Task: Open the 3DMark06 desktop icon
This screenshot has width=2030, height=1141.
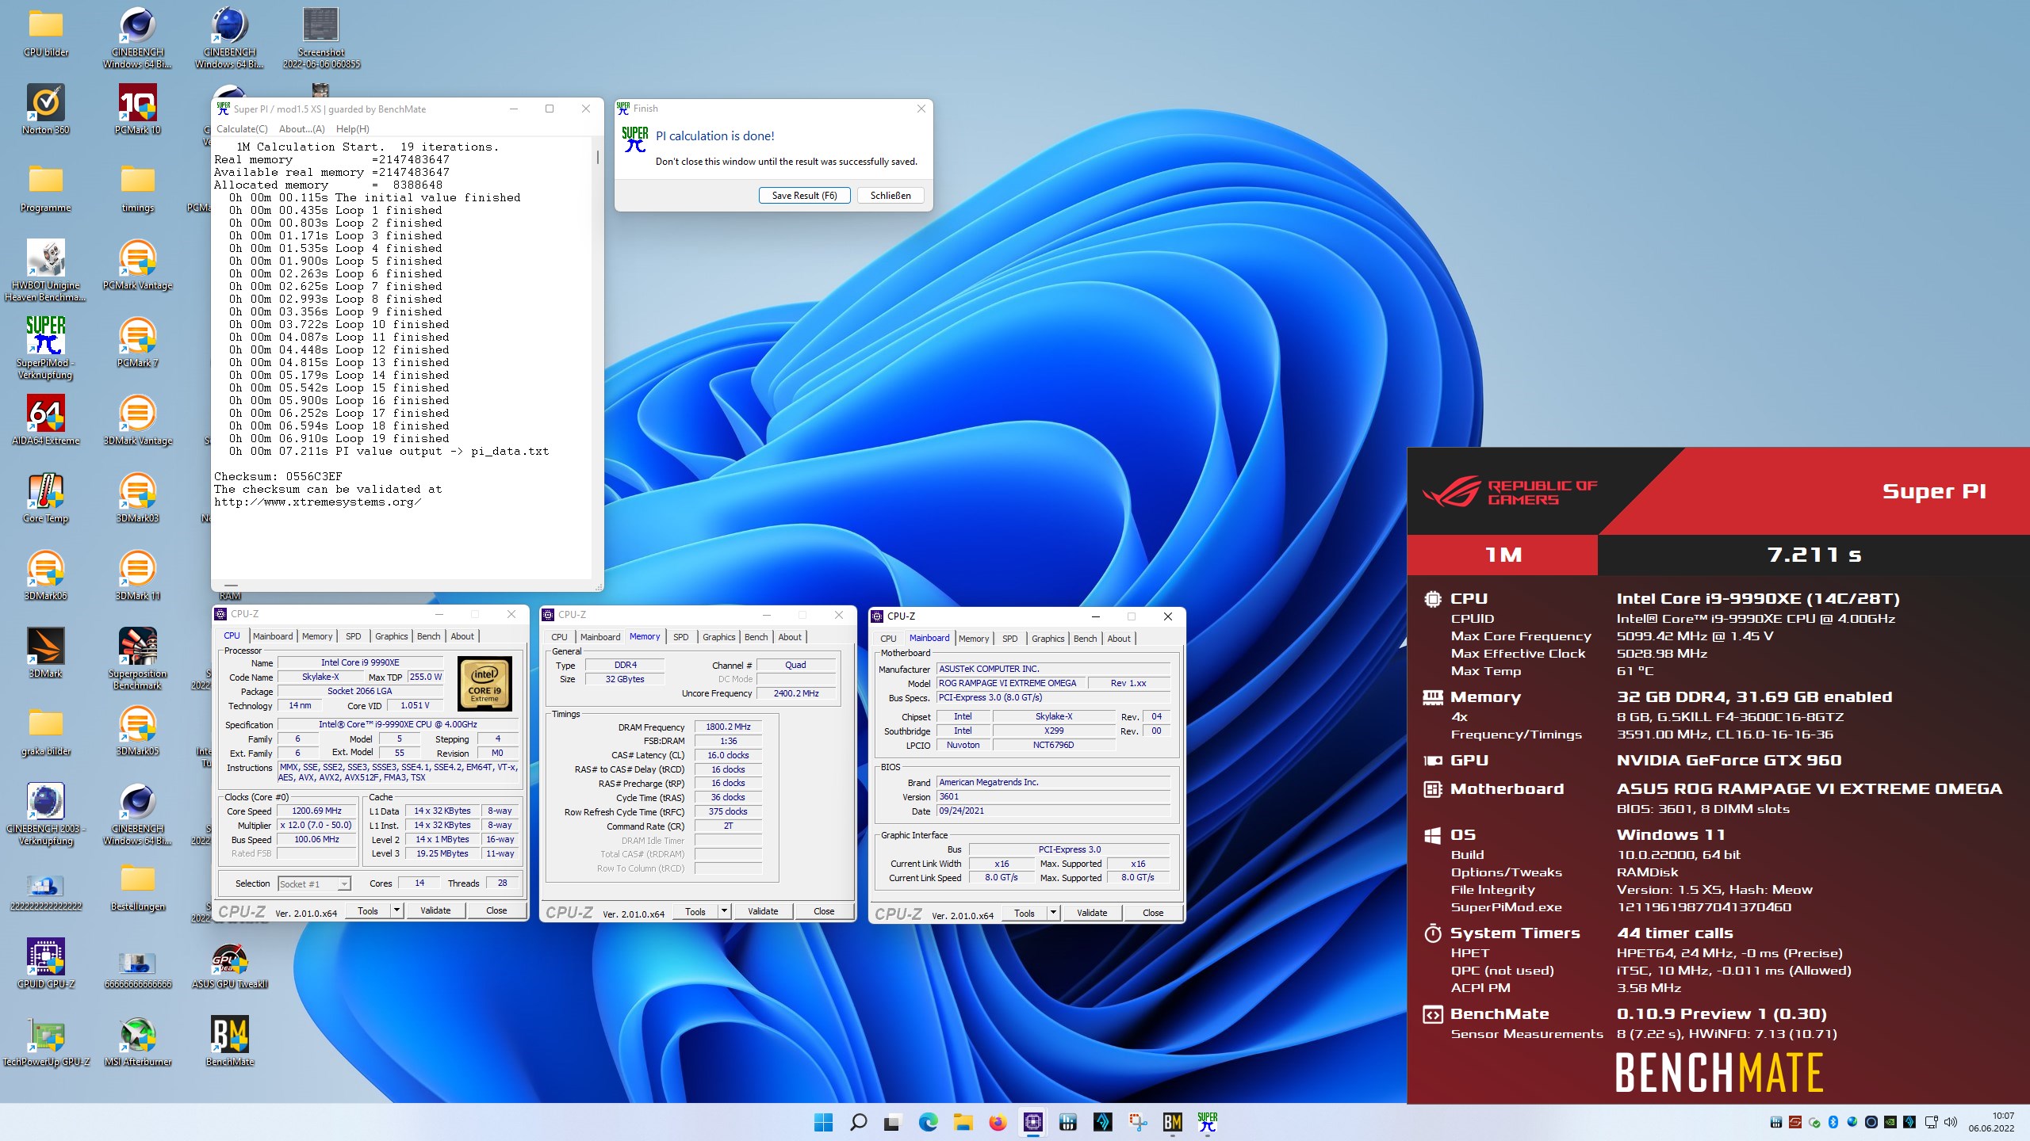Action: point(46,574)
